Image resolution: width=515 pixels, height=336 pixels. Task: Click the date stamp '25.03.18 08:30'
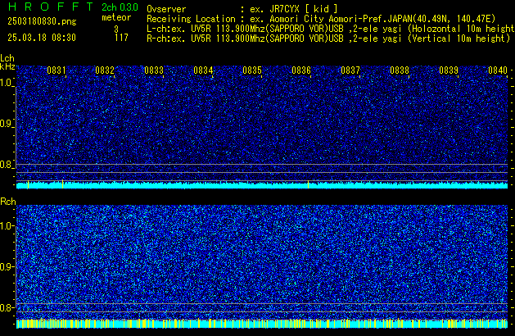tap(42, 38)
